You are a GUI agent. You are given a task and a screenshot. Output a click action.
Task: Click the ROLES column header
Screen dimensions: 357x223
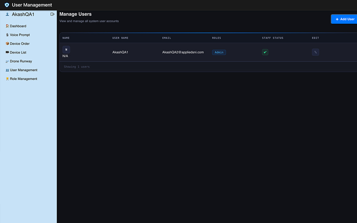(216, 38)
